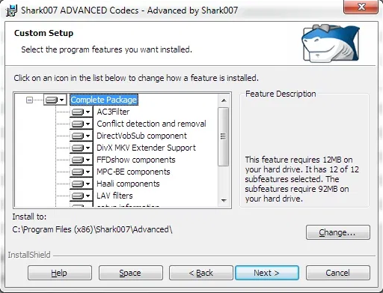Click the Conflict detection and removal drive icon
The height and width of the screenshot is (293, 383).
(x=81, y=124)
